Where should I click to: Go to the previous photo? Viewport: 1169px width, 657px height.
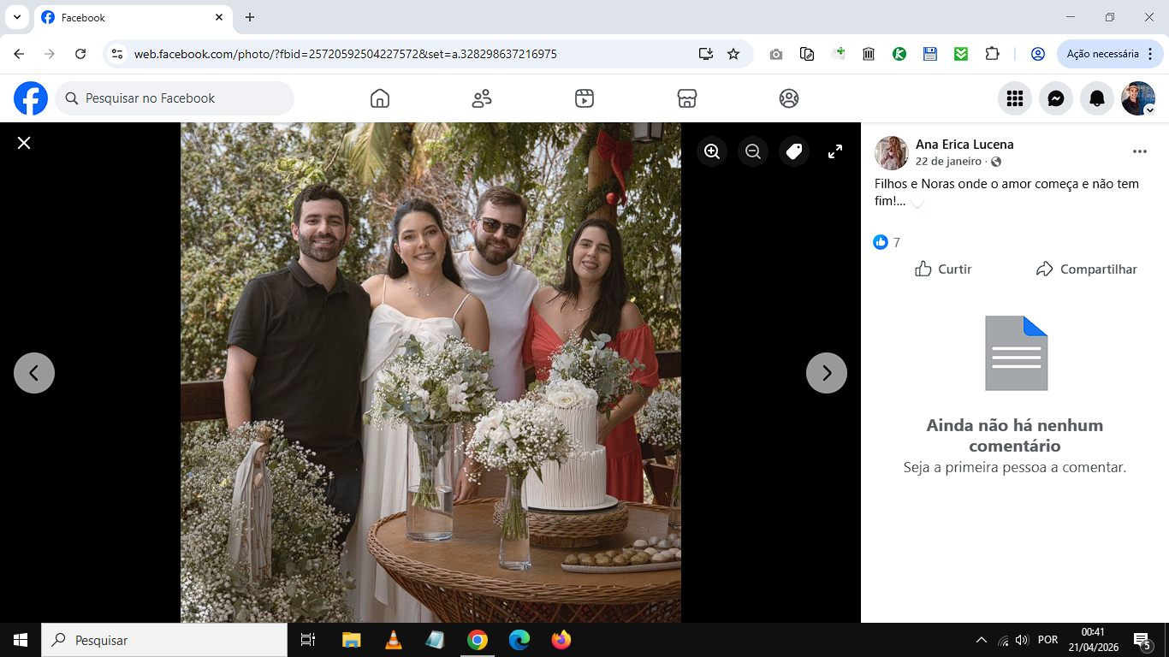pos(34,373)
